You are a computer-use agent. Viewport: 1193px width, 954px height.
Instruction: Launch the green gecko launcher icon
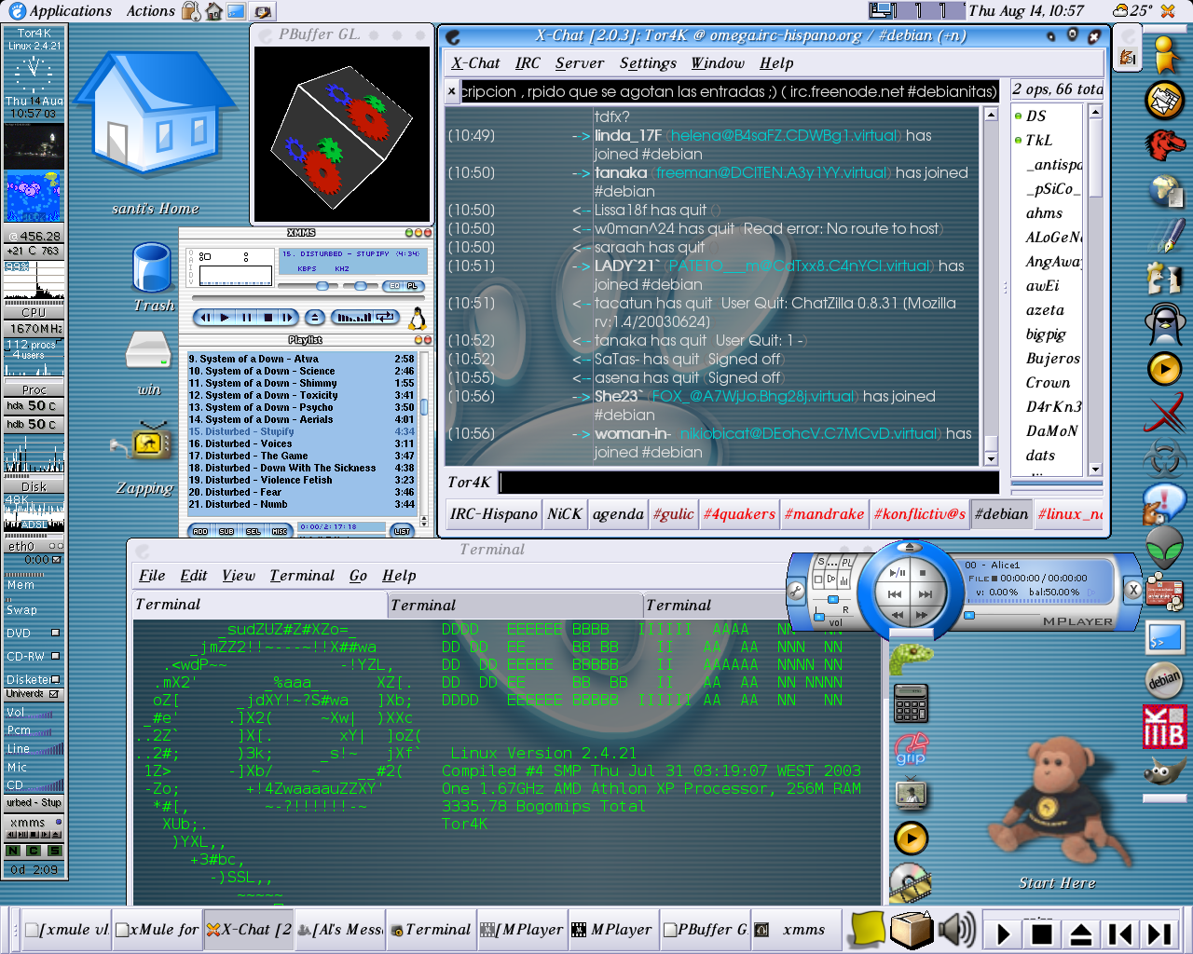[x=911, y=659]
